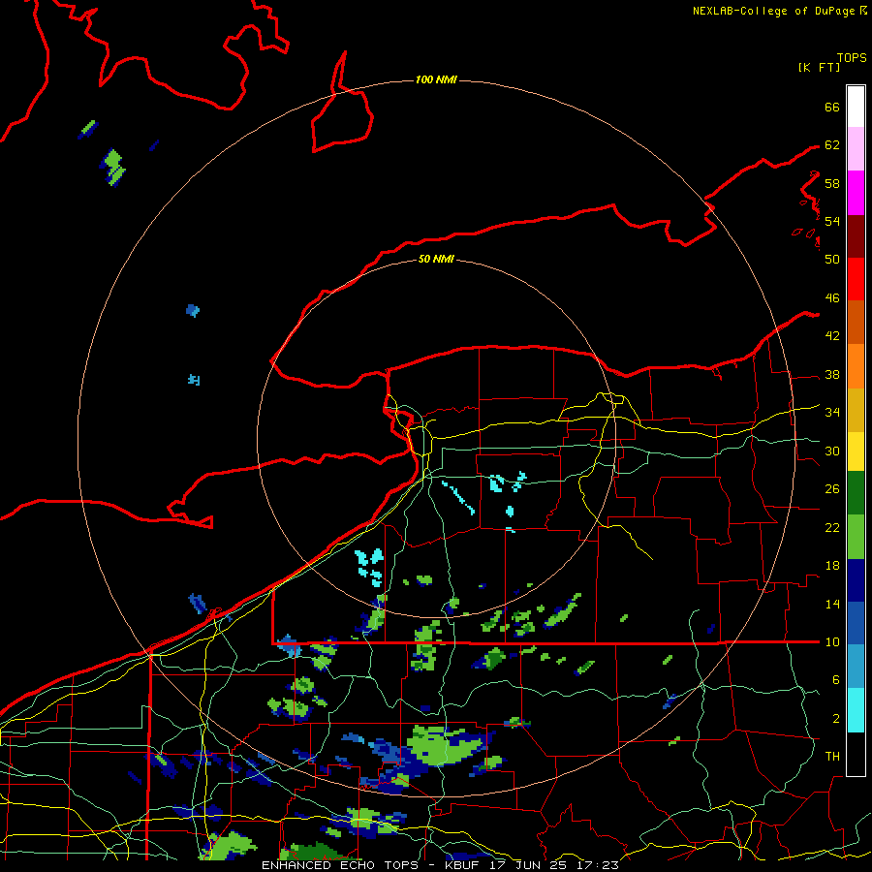Select the dark red (maroon) legend swatch
Screen dimensions: 872x872
pyautogui.click(x=856, y=235)
